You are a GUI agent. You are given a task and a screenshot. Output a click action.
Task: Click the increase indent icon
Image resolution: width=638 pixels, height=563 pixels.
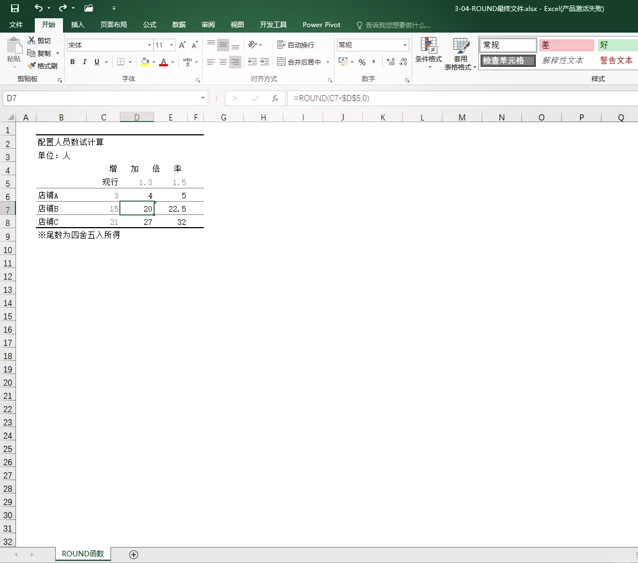coord(265,62)
